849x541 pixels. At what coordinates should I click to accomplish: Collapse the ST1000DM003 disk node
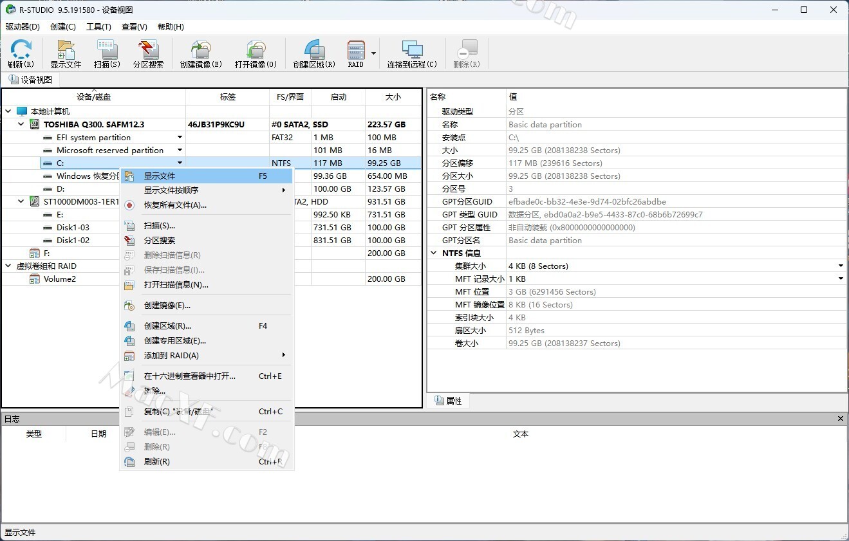21,201
